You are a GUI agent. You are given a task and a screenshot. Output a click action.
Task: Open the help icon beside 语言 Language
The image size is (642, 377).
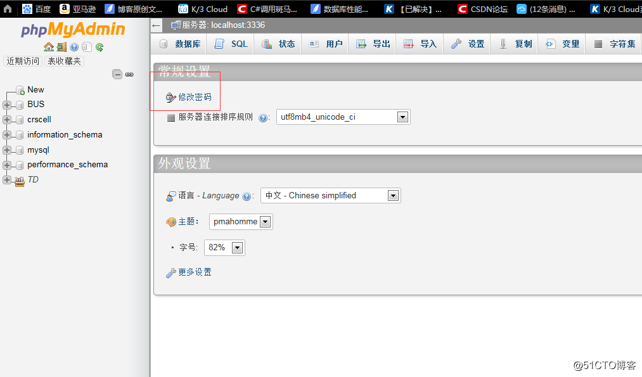coord(247,196)
